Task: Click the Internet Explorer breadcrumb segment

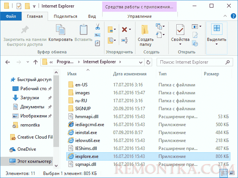Action: click(x=100, y=62)
